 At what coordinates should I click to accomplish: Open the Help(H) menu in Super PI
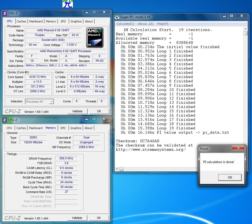click(163, 24)
